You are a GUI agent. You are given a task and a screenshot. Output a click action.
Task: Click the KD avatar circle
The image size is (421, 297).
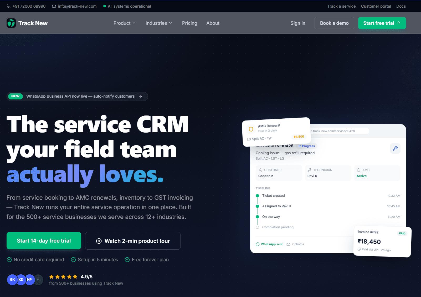21,280
